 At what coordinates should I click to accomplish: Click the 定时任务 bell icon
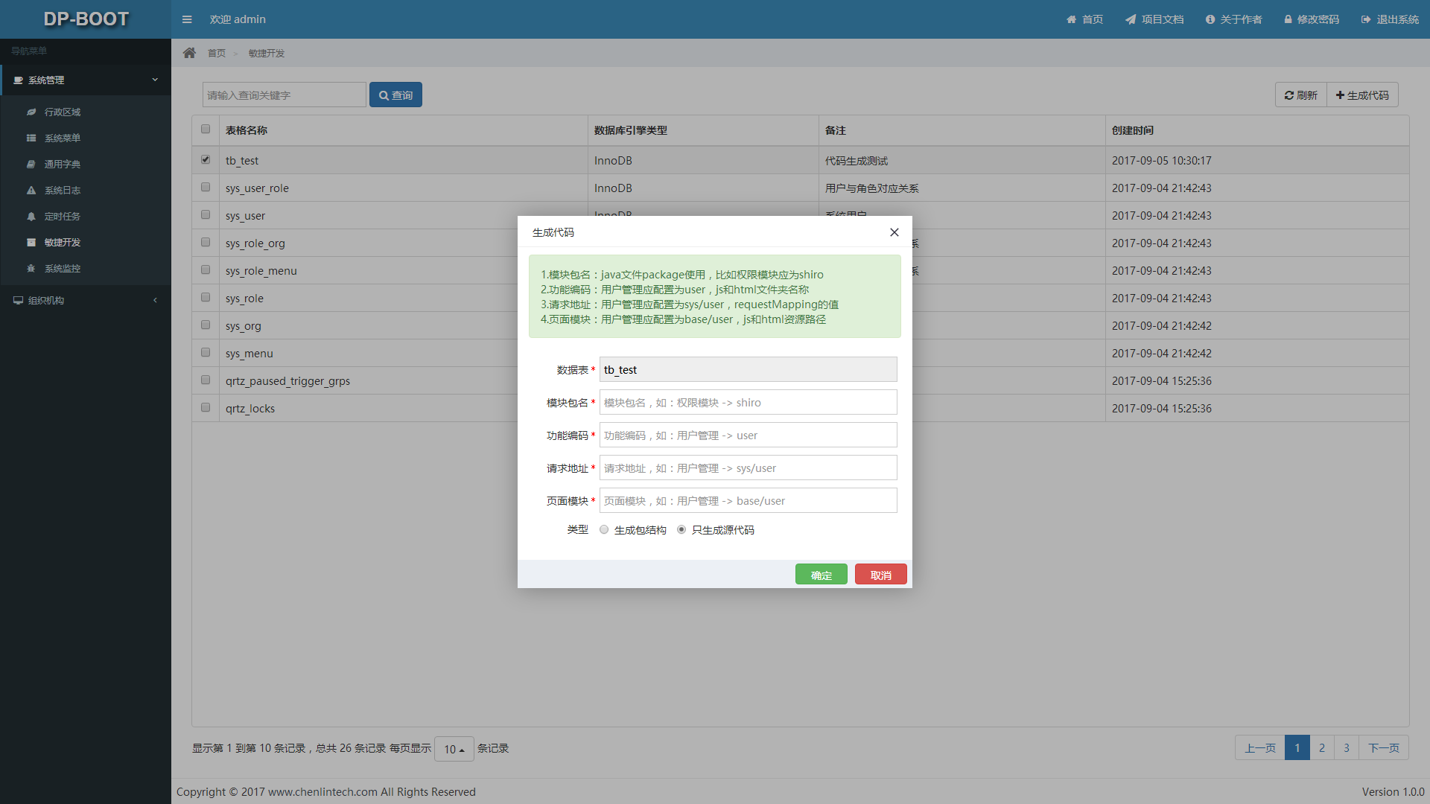tap(31, 216)
